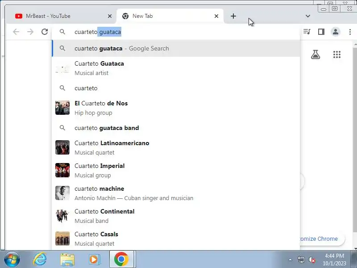Click the magnifier icon in address bar

coord(62,32)
